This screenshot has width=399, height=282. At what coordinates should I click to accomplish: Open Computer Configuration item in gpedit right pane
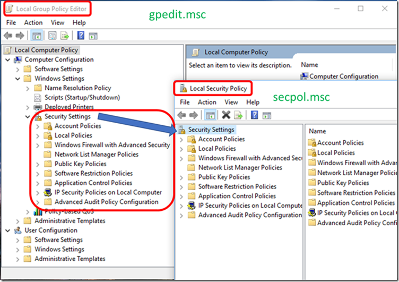343,76
